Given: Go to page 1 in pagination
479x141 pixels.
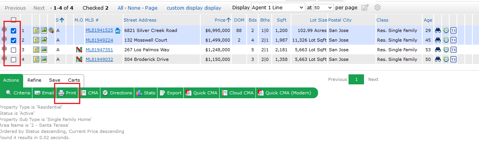Looking at the screenshot, I should 356,79.
